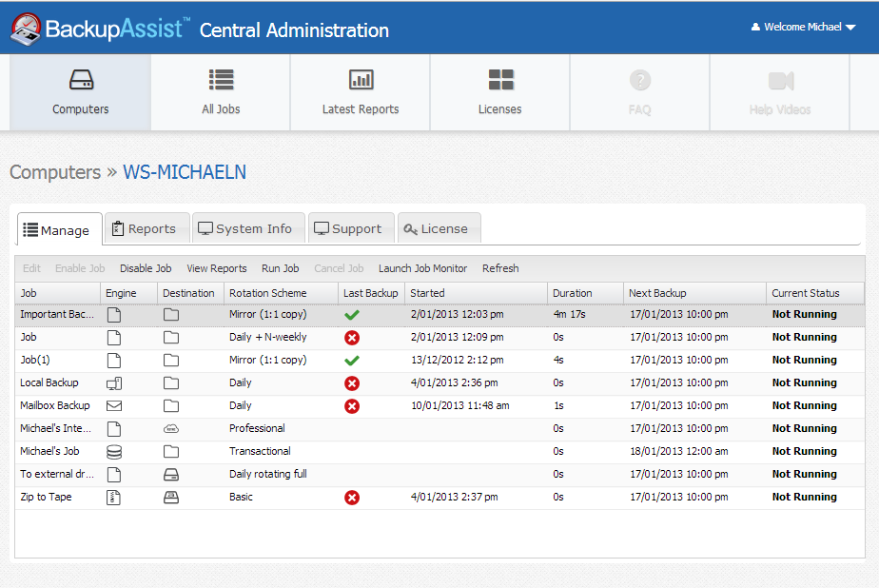Click the cloud destination icon for Michael's Inte...
The height and width of the screenshot is (588, 879).
(171, 429)
